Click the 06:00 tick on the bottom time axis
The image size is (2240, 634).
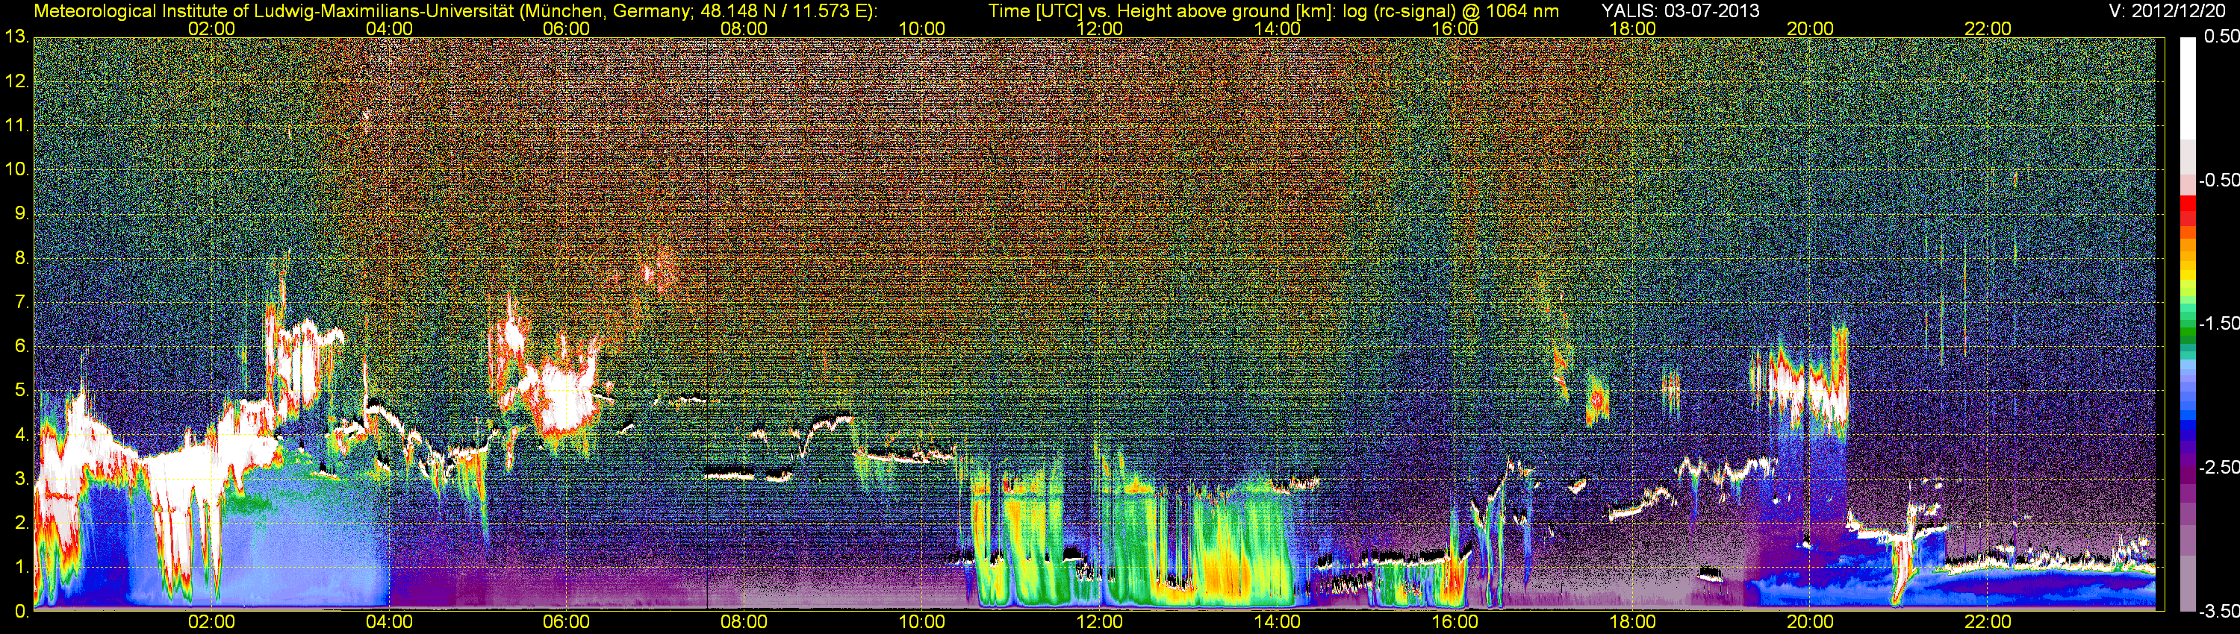coord(566,622)
